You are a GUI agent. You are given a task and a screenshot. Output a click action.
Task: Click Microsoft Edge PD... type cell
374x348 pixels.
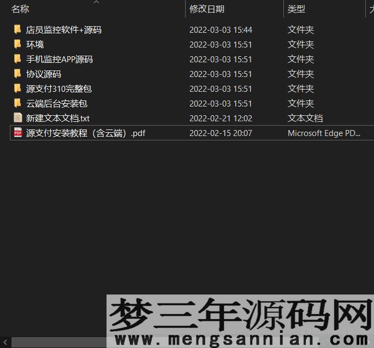point(324,133)
